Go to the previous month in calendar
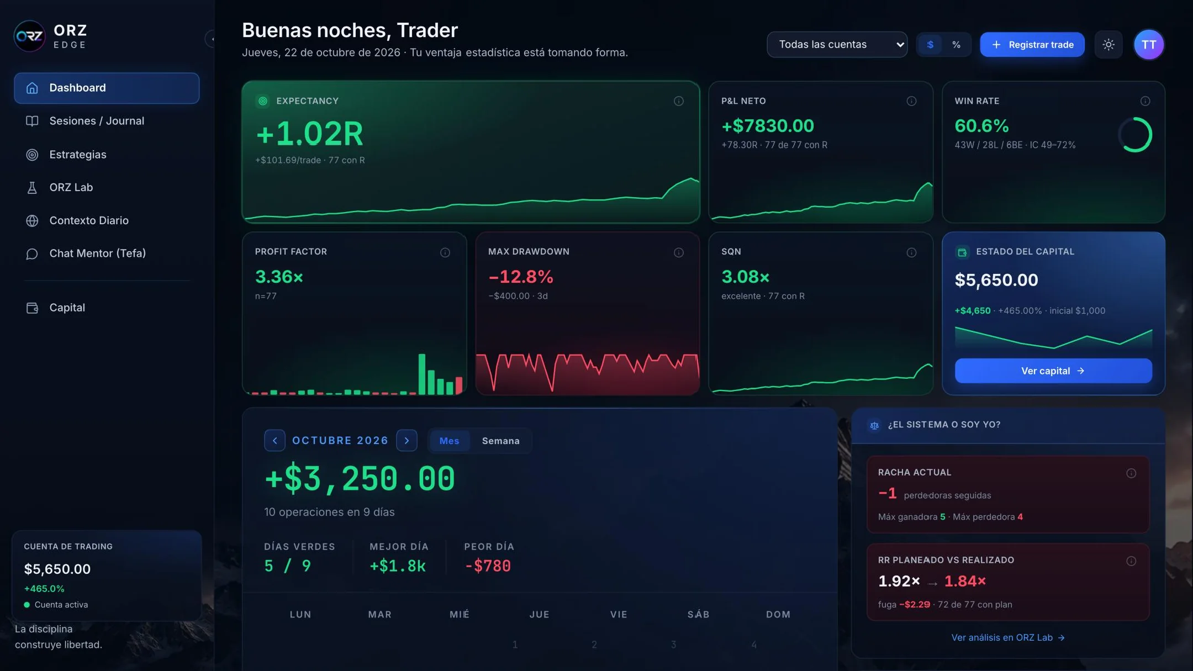 click(275, 441)
